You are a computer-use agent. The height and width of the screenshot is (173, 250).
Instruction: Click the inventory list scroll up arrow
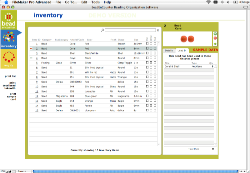pyautogui.click(x=159, y=43)
